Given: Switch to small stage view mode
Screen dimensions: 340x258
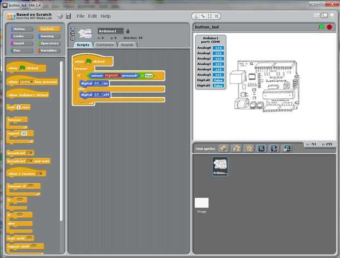Looking at the screenshot, I should (x=316, y=15).
